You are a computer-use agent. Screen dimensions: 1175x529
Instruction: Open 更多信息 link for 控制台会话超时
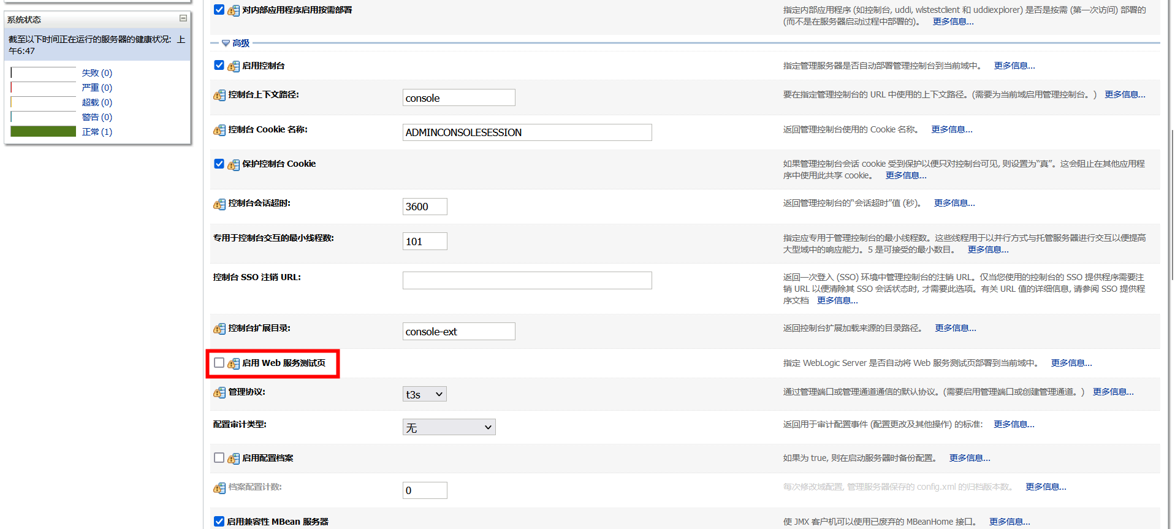pos(954,203)
